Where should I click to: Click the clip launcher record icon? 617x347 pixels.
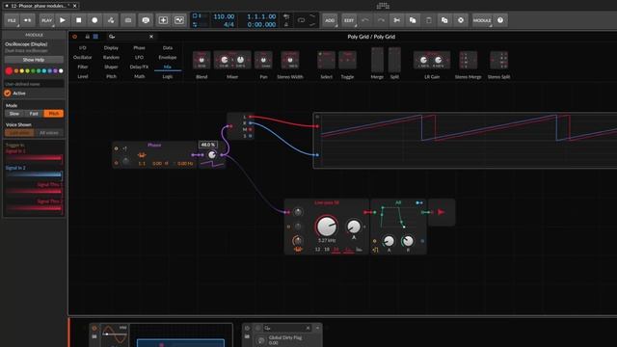pyautogui.click(x=146, y=20)
